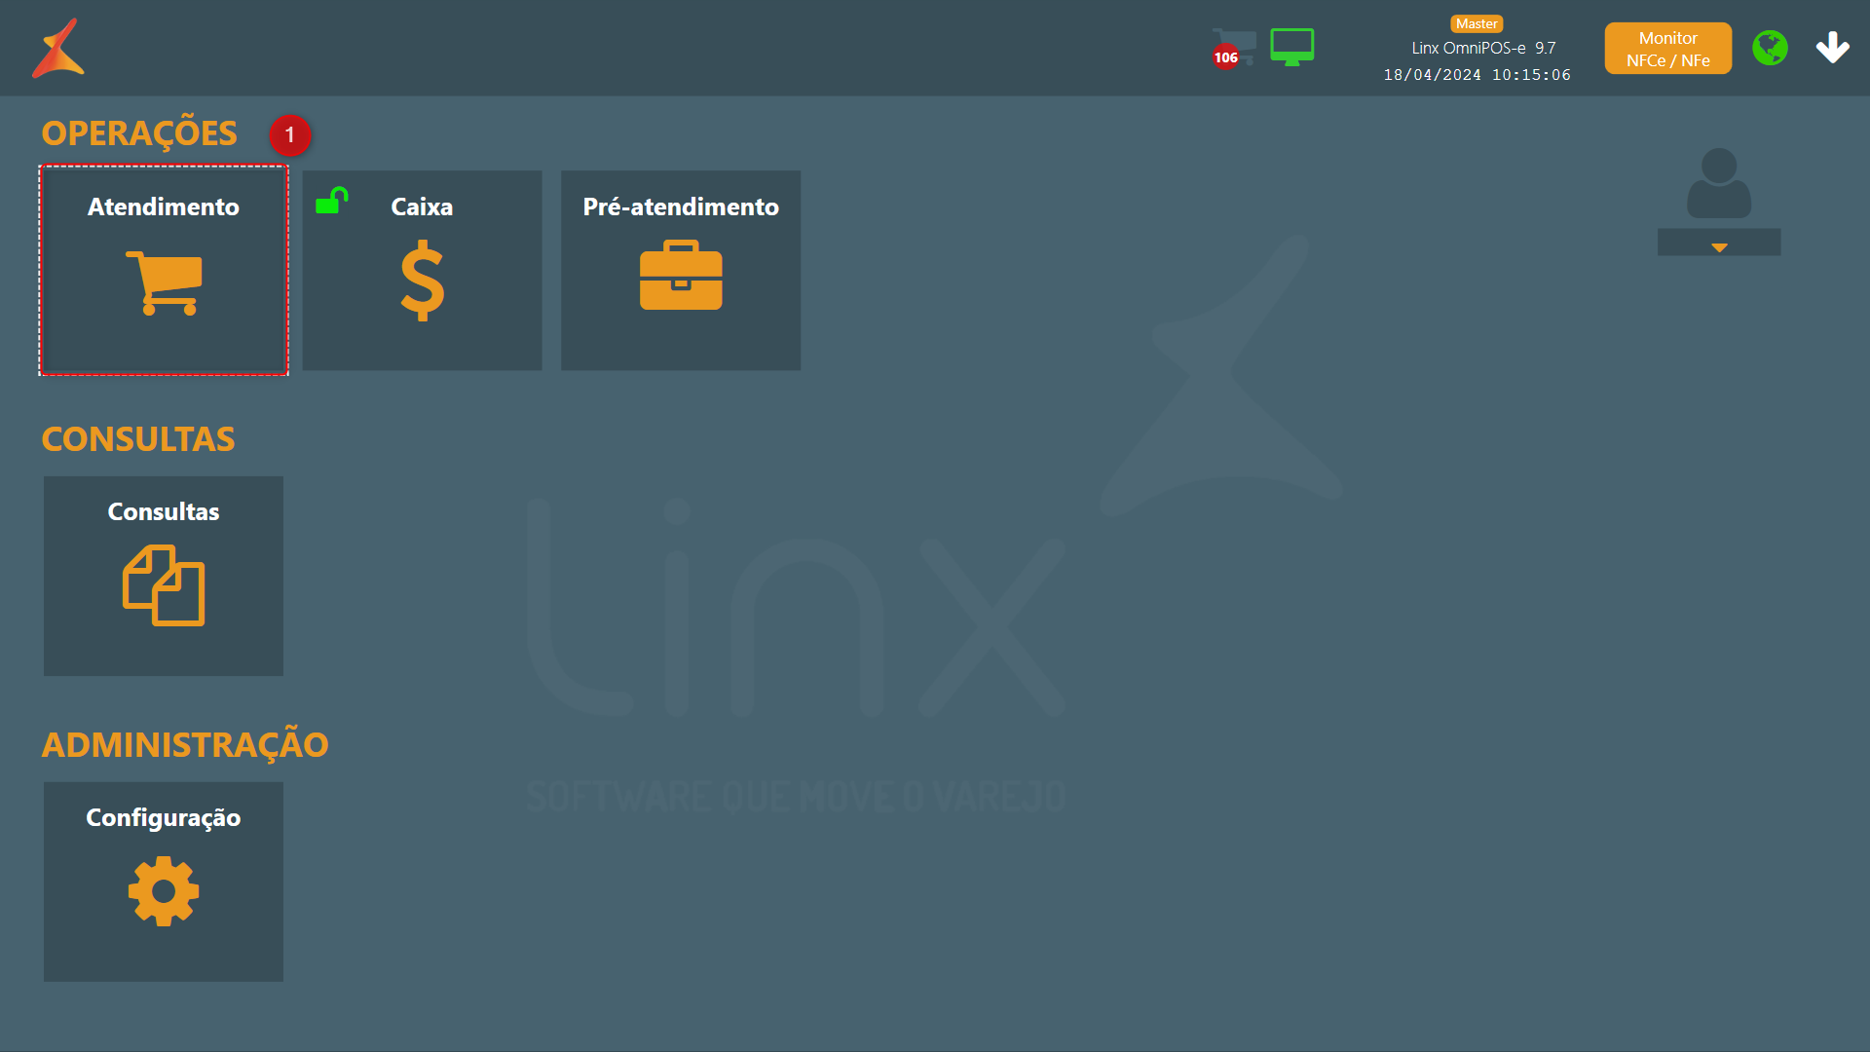Expand the dropdown arrow below user avatar
This screenshot has height=1052, width=1870.
1719,244
